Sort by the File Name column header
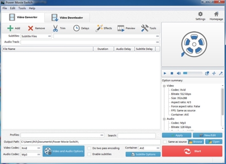The width and height of the screenshot is (226, 164). pyautogui.click(x=48, y=49)
